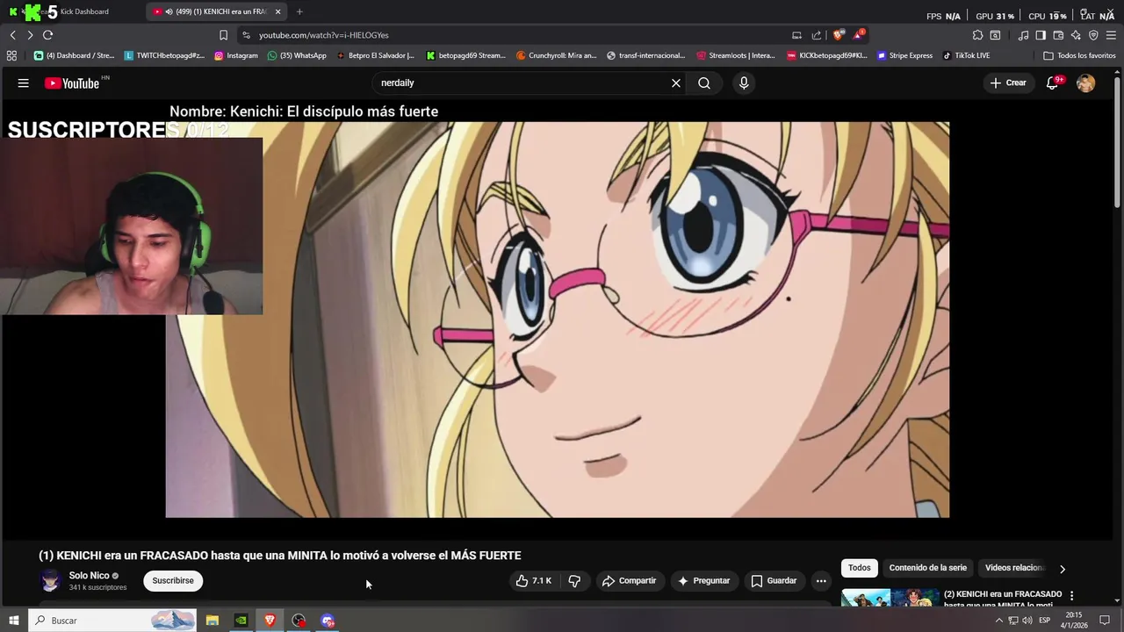Open the YouTube guide hamburger menu
1124x632 pixels.
coord(24,83)
